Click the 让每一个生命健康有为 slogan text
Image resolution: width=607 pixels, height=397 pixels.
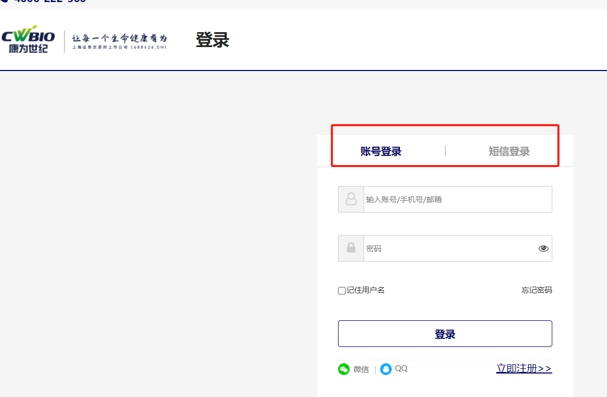point(119,39)
